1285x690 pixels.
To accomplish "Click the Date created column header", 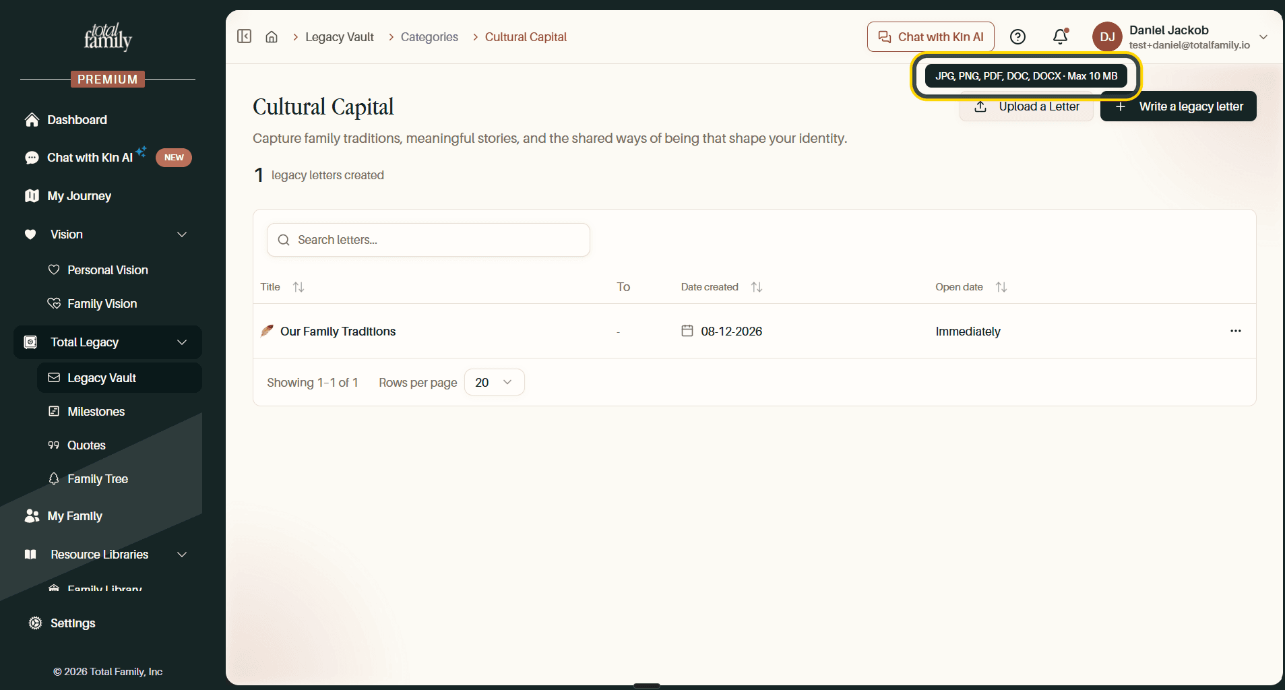I will [x=710, y=287].
